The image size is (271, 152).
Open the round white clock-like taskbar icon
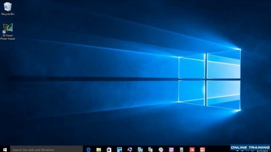tap(161, 149)
